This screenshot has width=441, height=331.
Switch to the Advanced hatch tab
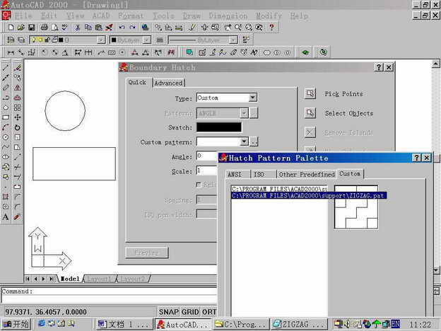point(168,83)
